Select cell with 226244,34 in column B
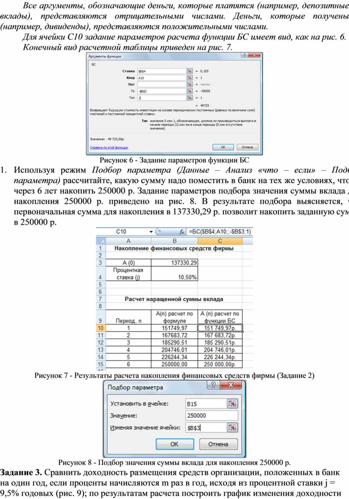349x499 pixels. tap(174, 357)
